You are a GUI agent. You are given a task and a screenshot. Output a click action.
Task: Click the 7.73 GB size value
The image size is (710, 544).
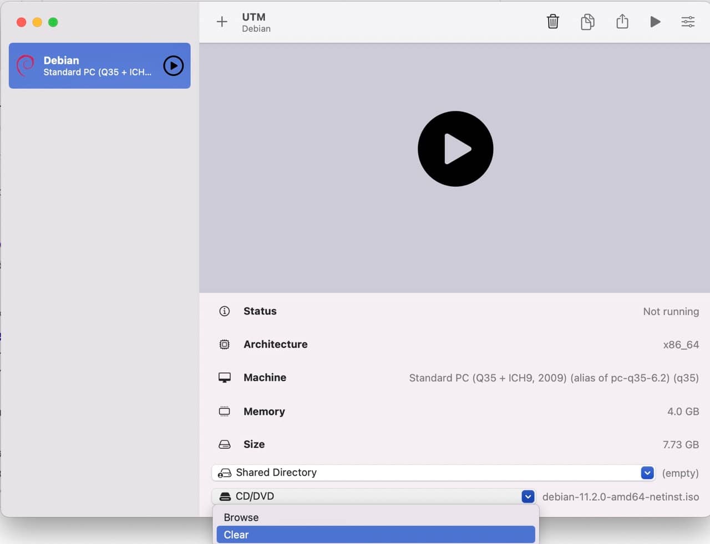click(681, 445)
